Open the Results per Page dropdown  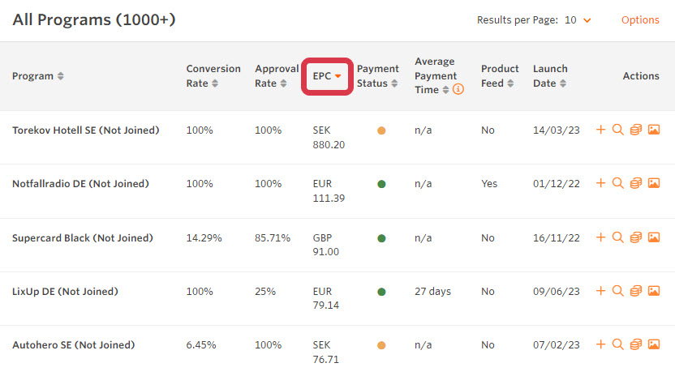[x=577, y=20]
